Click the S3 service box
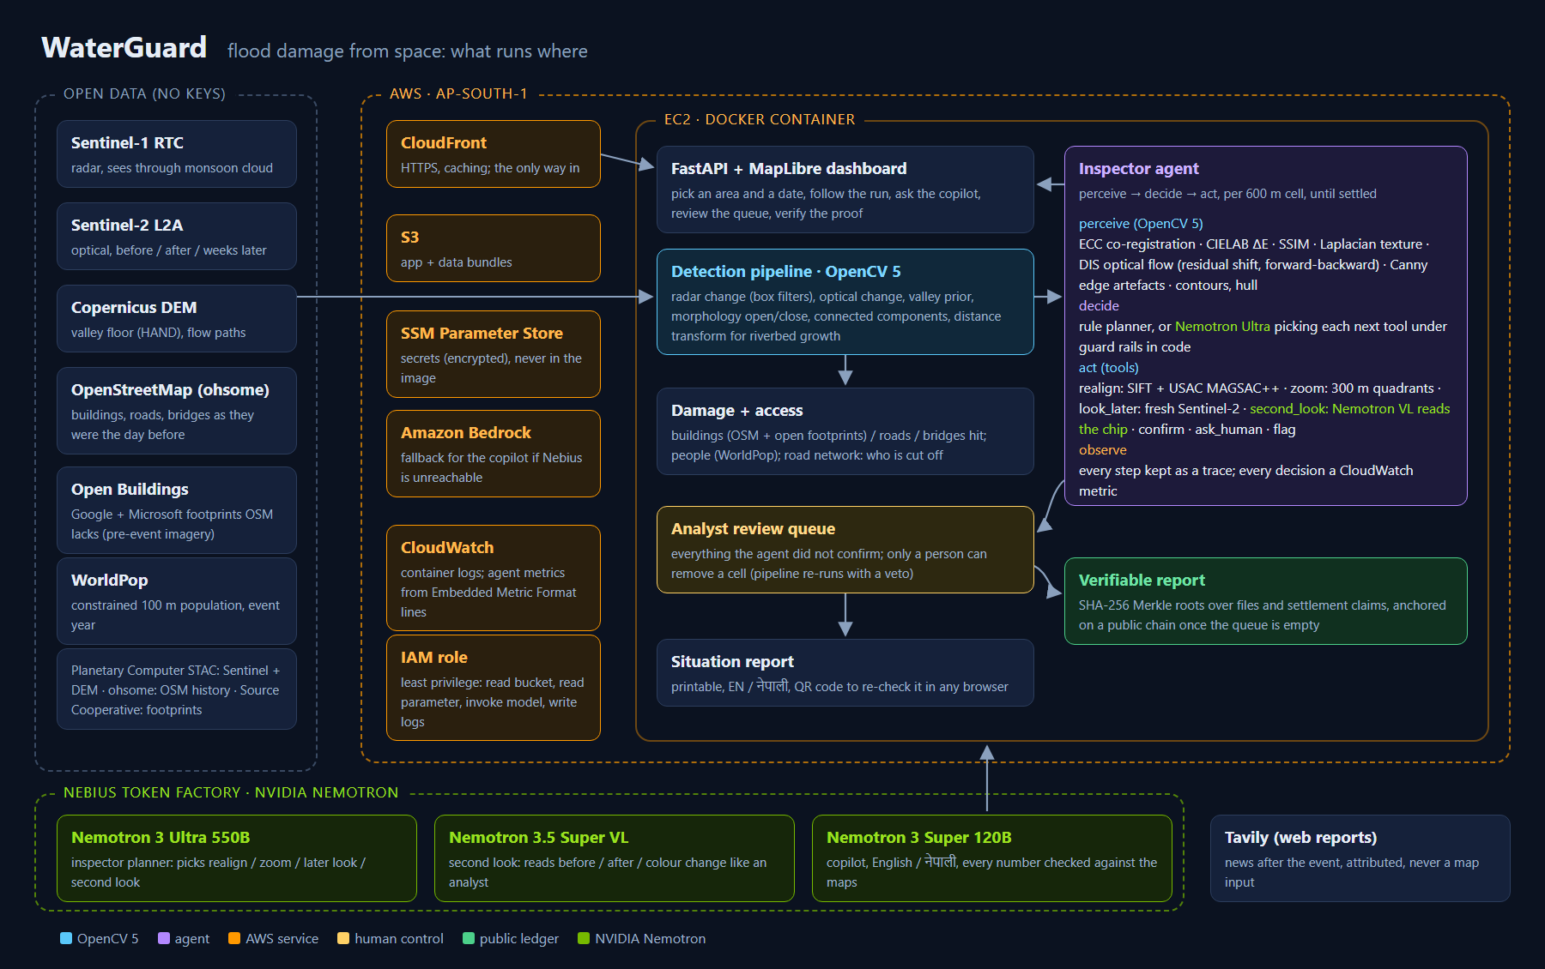Viewport: 1545px width, 969px height. [x=494, y=248]
